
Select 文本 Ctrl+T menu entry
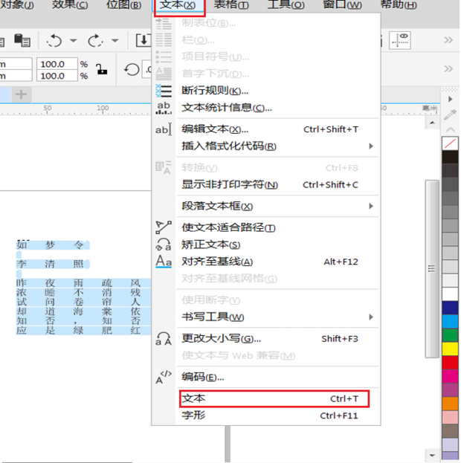click(274, 399)
